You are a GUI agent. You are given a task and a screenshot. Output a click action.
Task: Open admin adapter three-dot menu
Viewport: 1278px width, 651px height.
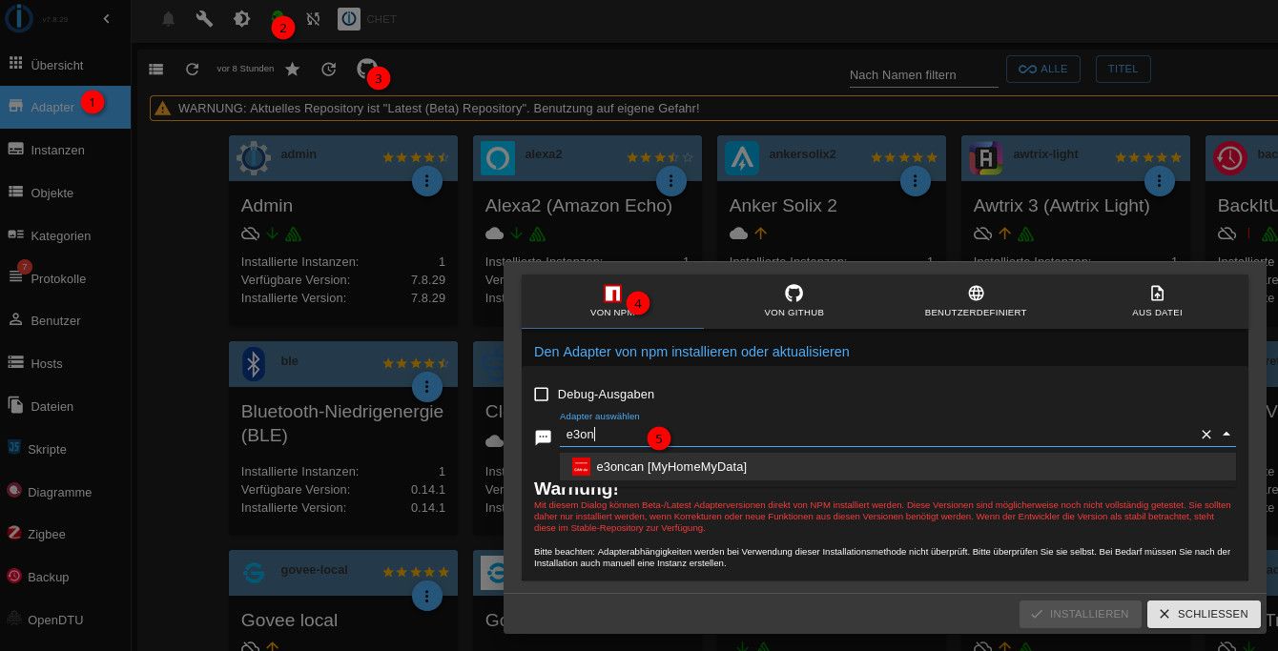click(427, 180)
